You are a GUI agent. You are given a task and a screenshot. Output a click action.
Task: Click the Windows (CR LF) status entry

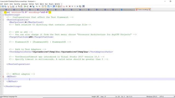click(x=152, y=97)
